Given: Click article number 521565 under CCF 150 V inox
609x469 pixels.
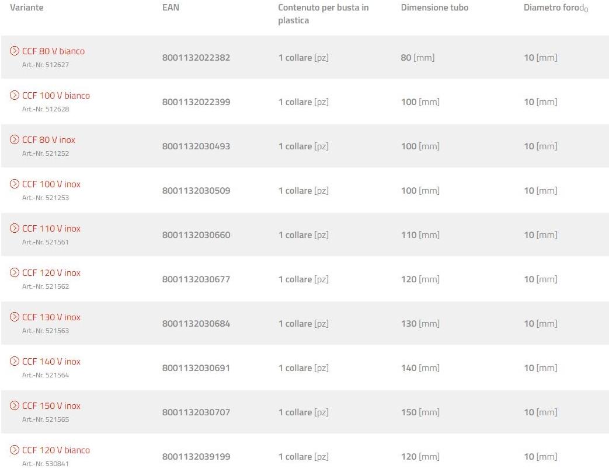Looking at the screenshot, I should (46, 419).
